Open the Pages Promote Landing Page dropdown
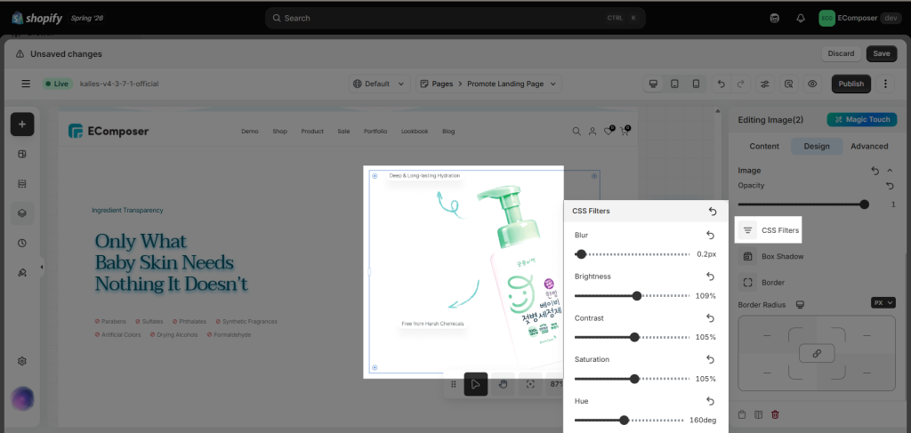911x433 pixels. (488, 84)
